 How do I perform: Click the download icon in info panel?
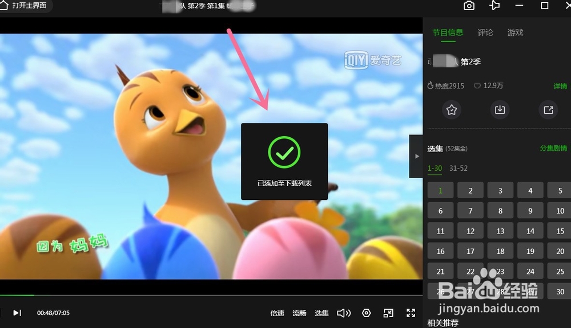click(x=500, y=110)
